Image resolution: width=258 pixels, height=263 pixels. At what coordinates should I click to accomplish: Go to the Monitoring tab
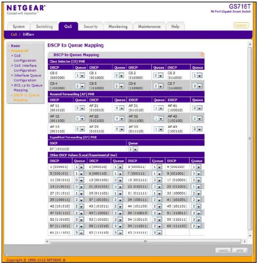click(118, 27)
